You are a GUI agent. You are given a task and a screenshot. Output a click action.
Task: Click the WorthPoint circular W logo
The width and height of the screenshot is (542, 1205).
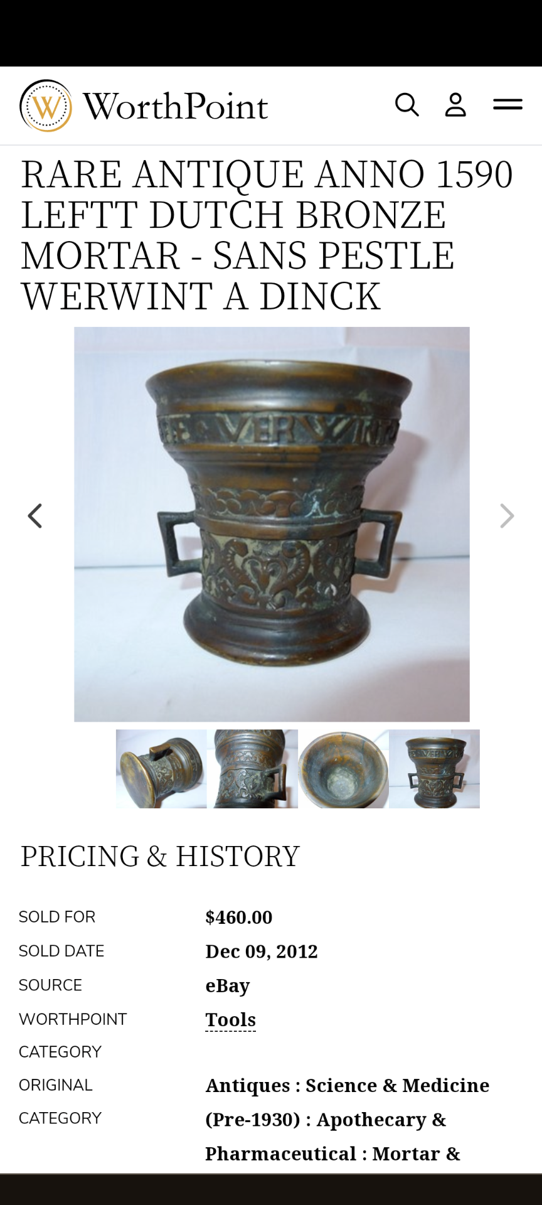pos(46,105)
